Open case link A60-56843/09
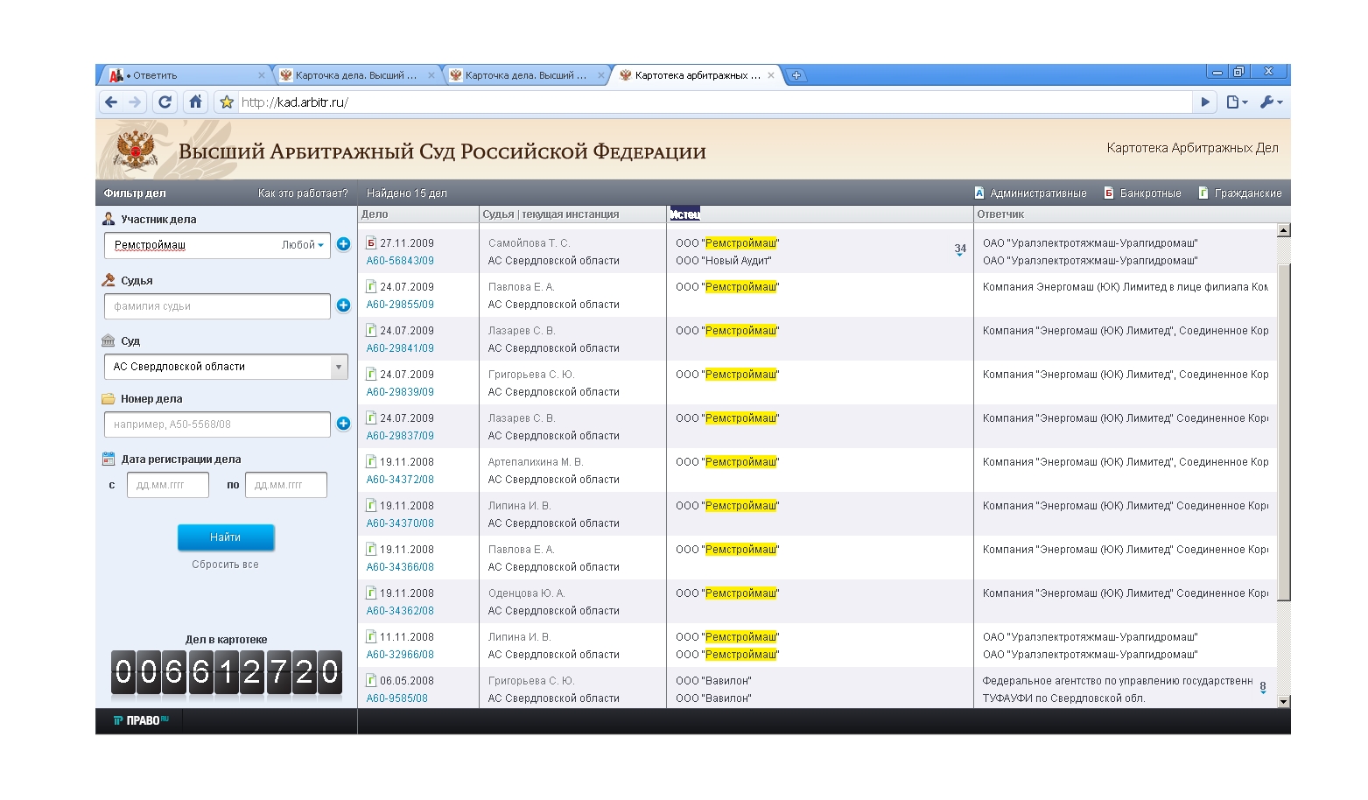The image size is (1368, 800). tap(400, 261)
